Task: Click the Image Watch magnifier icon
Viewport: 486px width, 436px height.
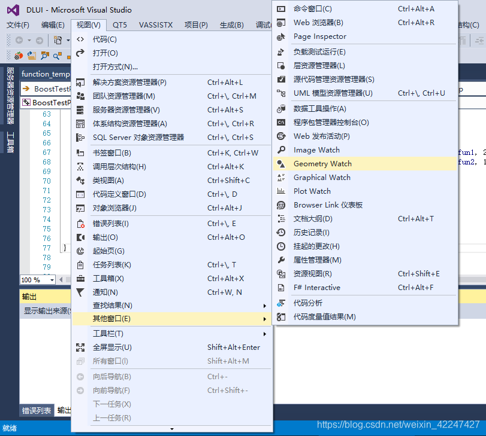Action: [x=281, y=150]
